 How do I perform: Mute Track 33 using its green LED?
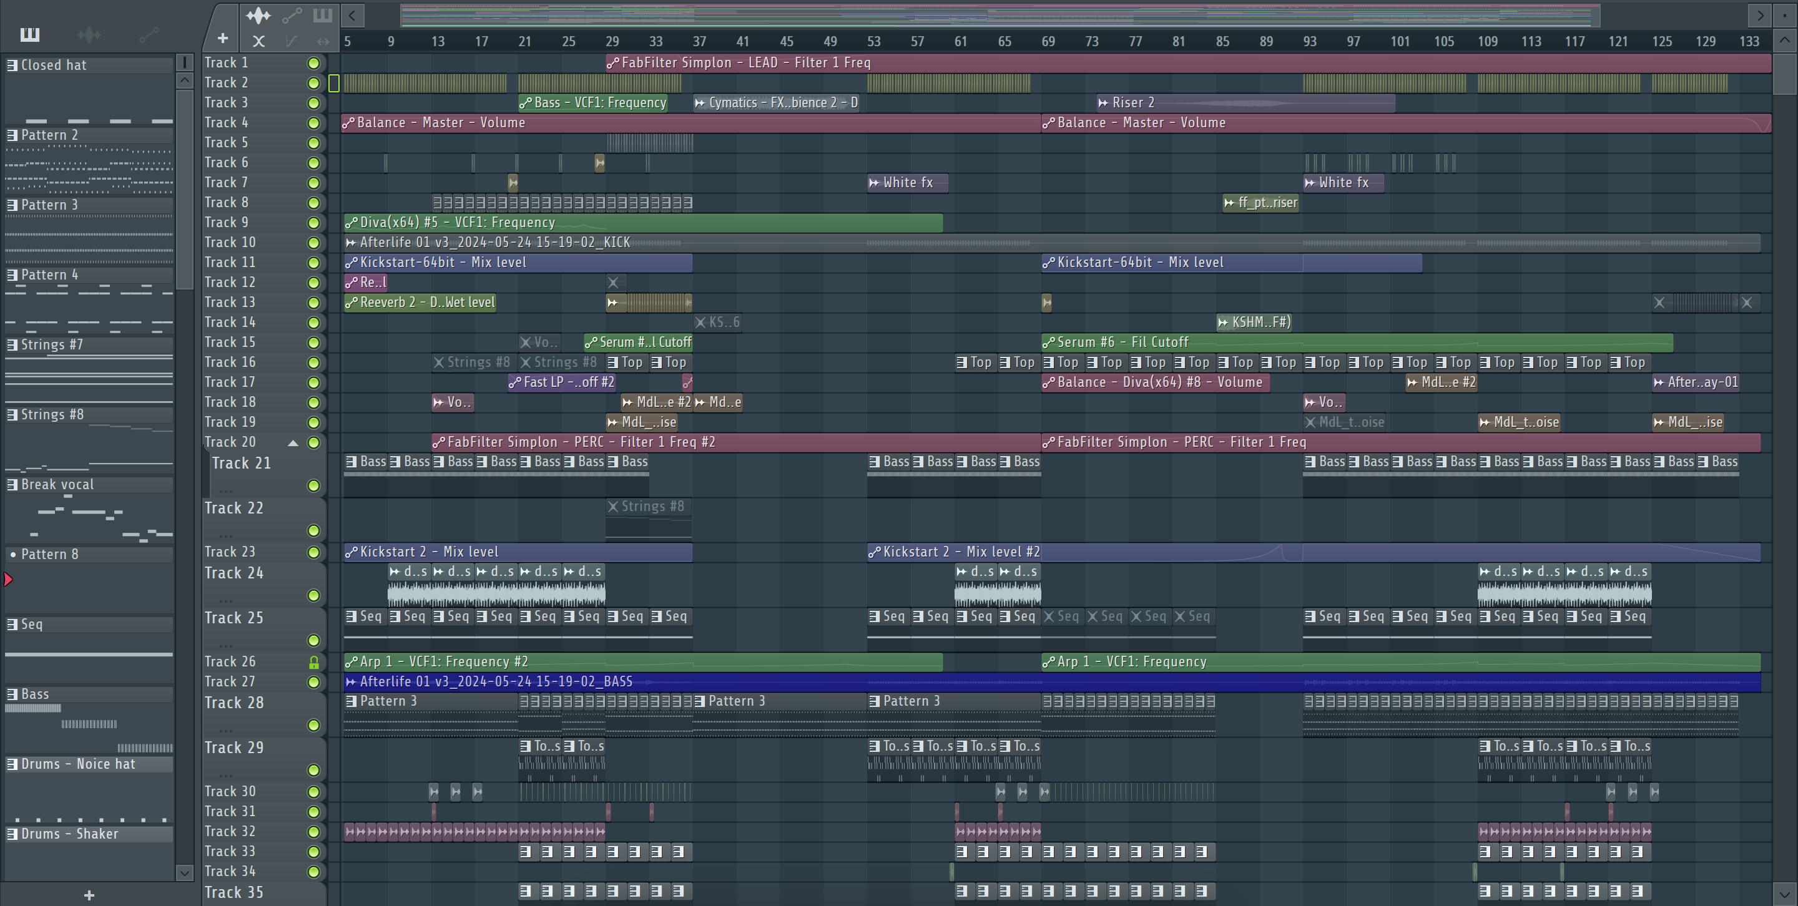coord(314,852)
